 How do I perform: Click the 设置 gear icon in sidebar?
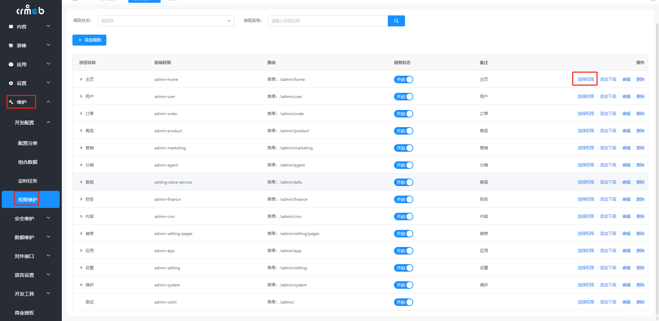click(11, 83)
